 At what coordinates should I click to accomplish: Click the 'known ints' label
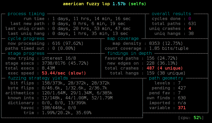(x=21, y=98)
